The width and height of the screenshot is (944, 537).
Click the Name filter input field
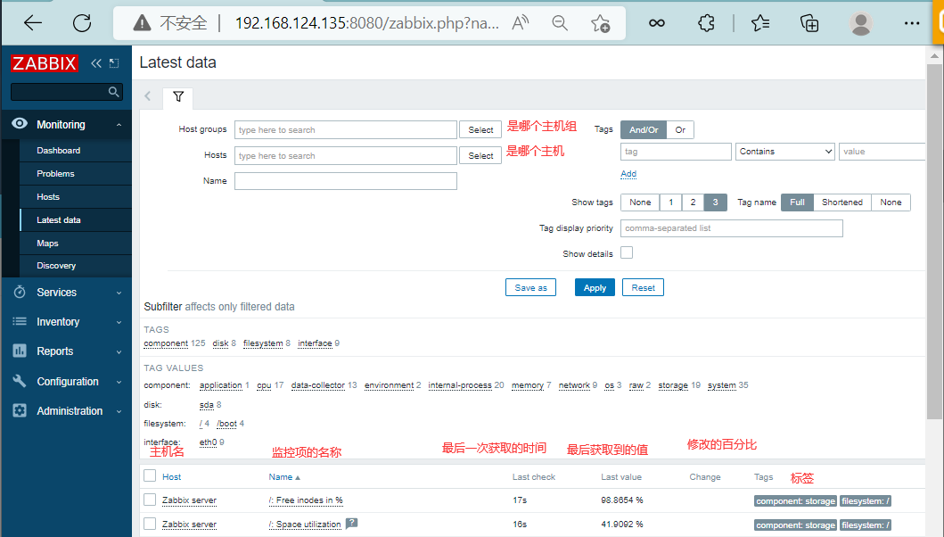coord(345,181)
